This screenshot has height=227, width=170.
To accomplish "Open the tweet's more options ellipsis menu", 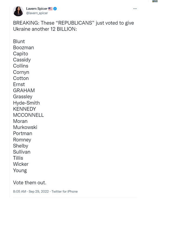I will click(x=135, y=9).
